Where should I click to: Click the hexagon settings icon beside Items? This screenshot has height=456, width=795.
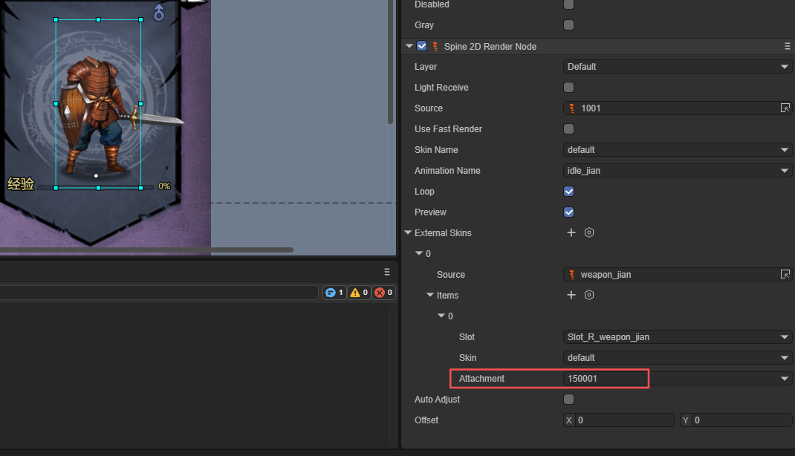(x=589, y=295)
